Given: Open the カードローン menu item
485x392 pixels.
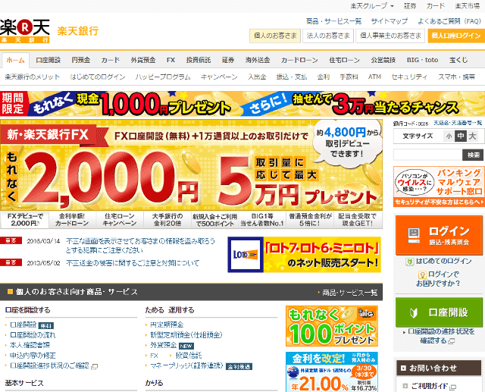Looking at the screenshot, I should point(299,60).
